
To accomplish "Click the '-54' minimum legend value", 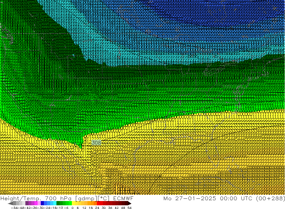I will click(15, 208).
